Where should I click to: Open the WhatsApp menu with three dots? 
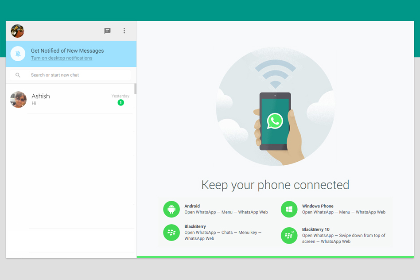(124, 31)
